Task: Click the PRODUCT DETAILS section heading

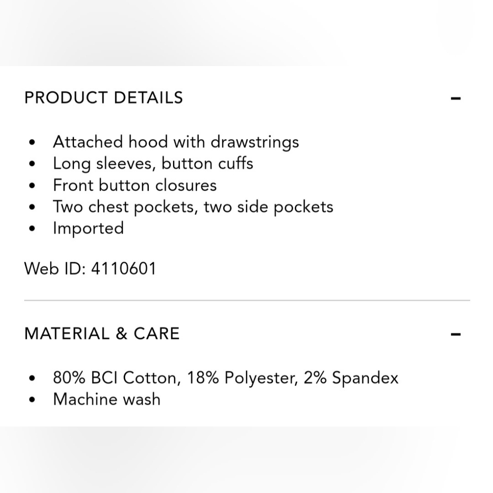Action: [104, 98]
